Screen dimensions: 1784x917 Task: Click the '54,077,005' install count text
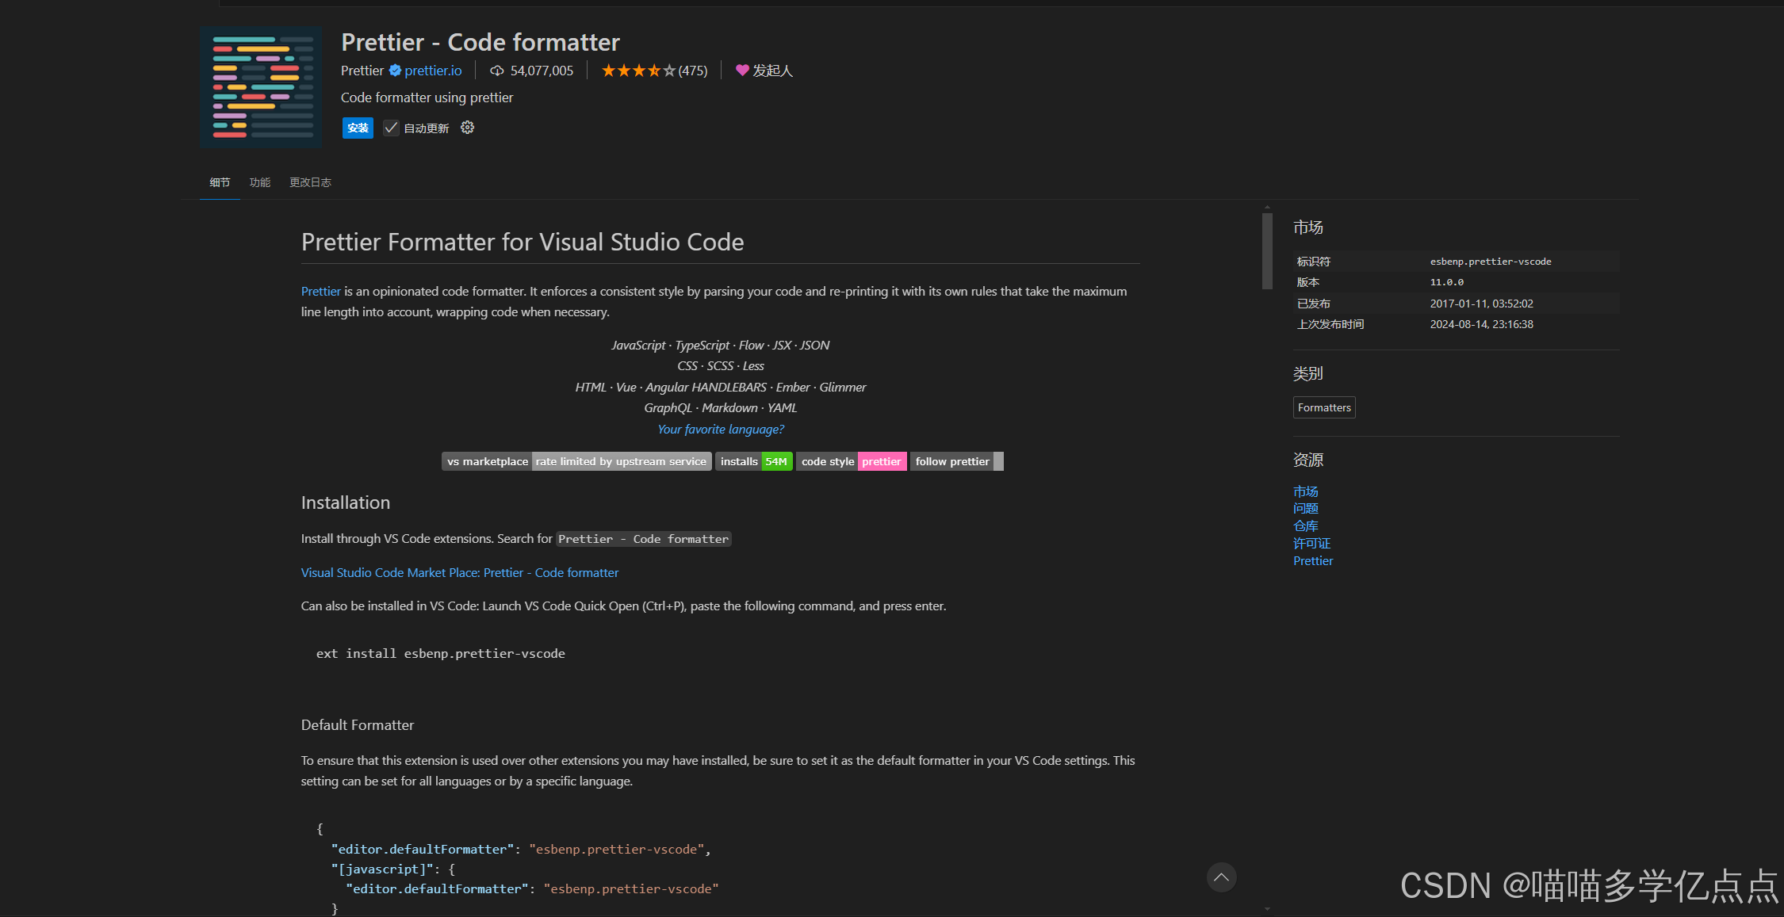click(542, 71)
